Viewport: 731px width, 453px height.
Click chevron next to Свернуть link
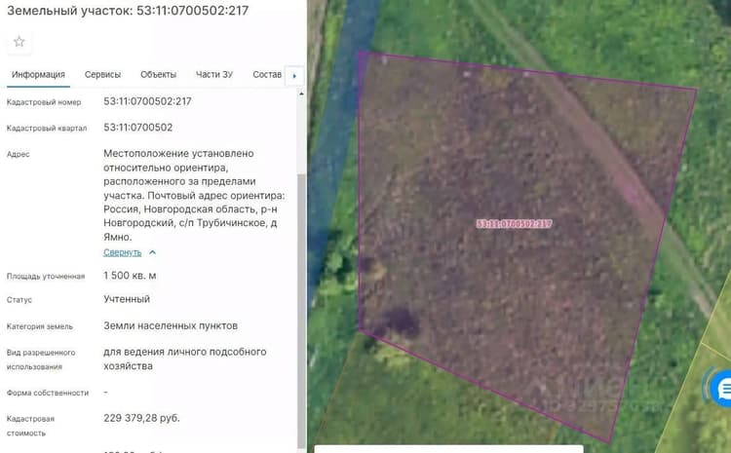coord(152,252)
